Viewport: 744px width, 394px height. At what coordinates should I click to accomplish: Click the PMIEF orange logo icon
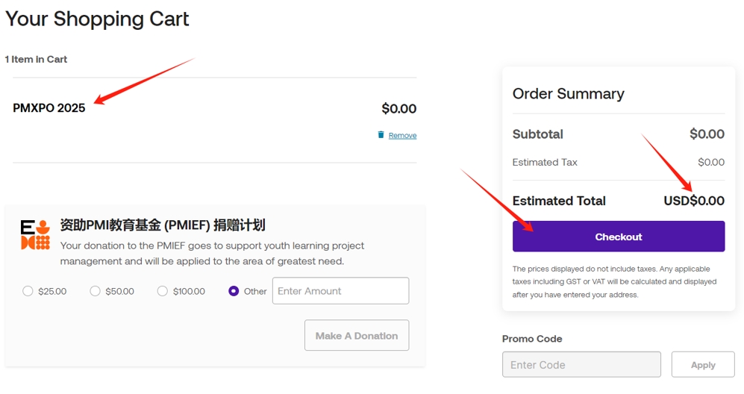[35, 235]
